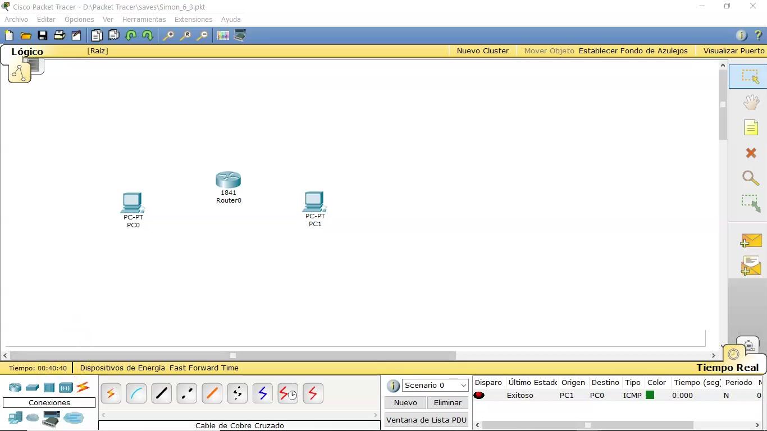
Task: Click the Nuevo scenario button
Action: coord(405,402)
